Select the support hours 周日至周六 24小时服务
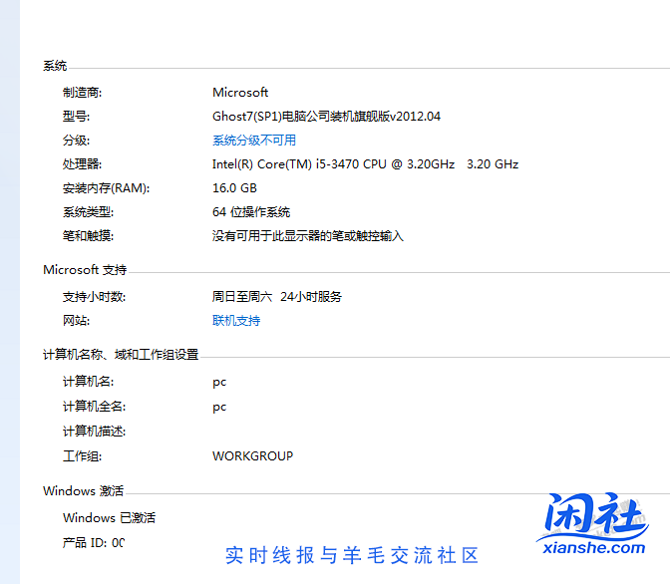This screenshot has width=670, height=584. [x=277, y=297]
